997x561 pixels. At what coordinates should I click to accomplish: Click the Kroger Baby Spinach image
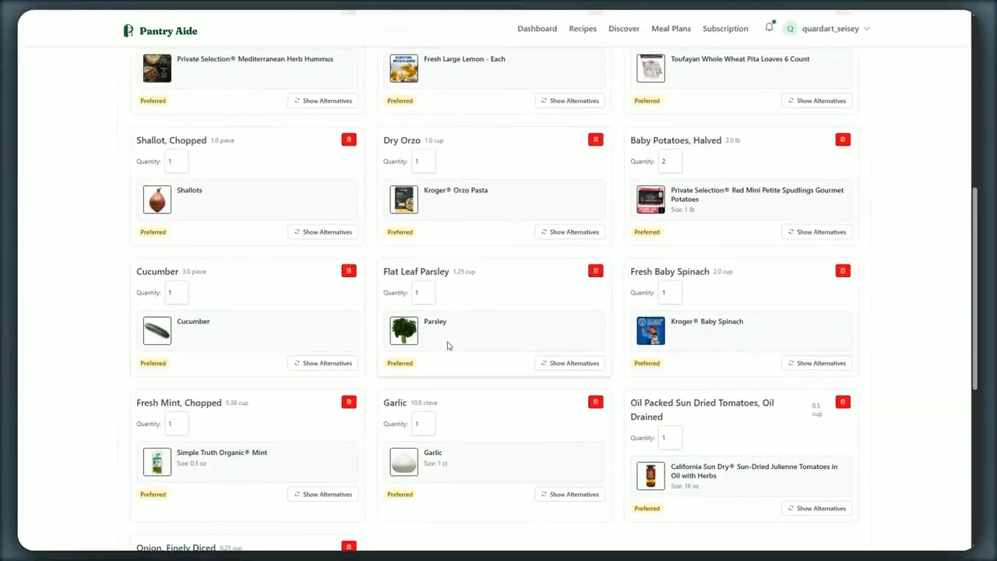pos(650,330)
